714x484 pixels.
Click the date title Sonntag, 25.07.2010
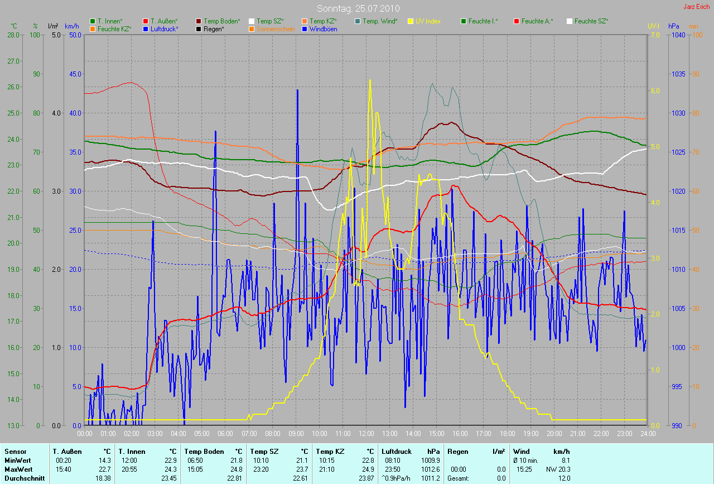tap(356, 8)
